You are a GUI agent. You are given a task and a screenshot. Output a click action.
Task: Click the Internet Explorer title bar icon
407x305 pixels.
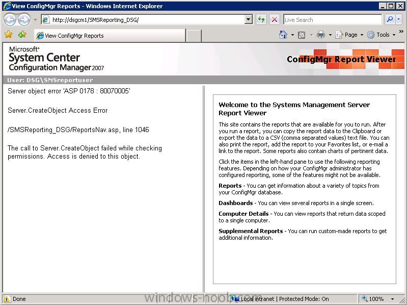click(x=7, y=6)
